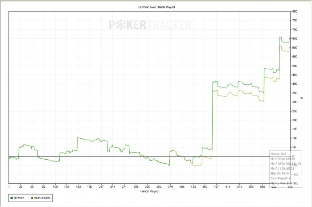Select the All-In Adj BB legend label
The width and height of the screenshot is (312, 207).
tap(42, 198)
